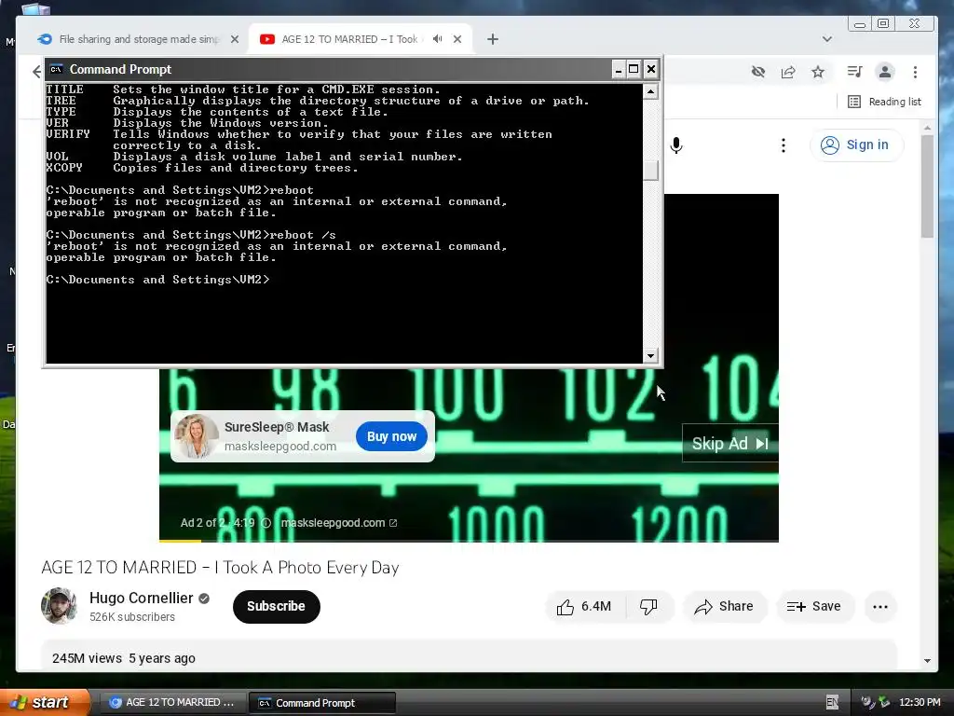Click Command Prompt scrollbar up arrow

coord(651,91)
